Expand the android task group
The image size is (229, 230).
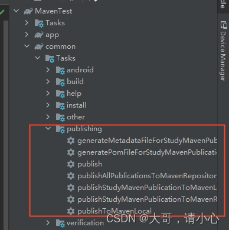point(48,69)
